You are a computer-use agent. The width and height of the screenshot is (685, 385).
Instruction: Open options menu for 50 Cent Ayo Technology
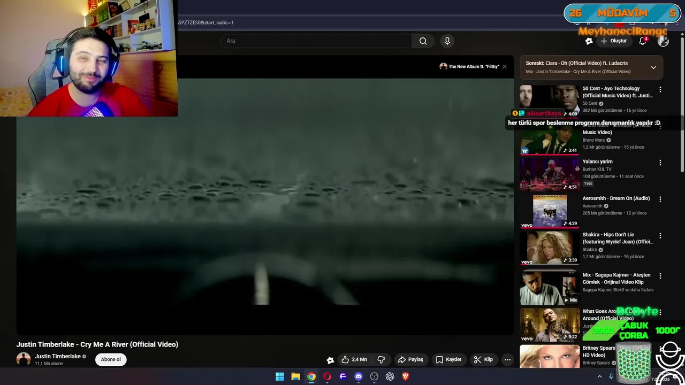point(660,90)
